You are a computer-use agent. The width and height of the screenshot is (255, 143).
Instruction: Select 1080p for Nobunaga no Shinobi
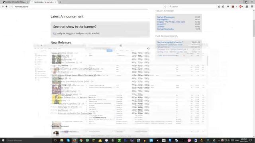pyautogui.click(x=146, y=107)
